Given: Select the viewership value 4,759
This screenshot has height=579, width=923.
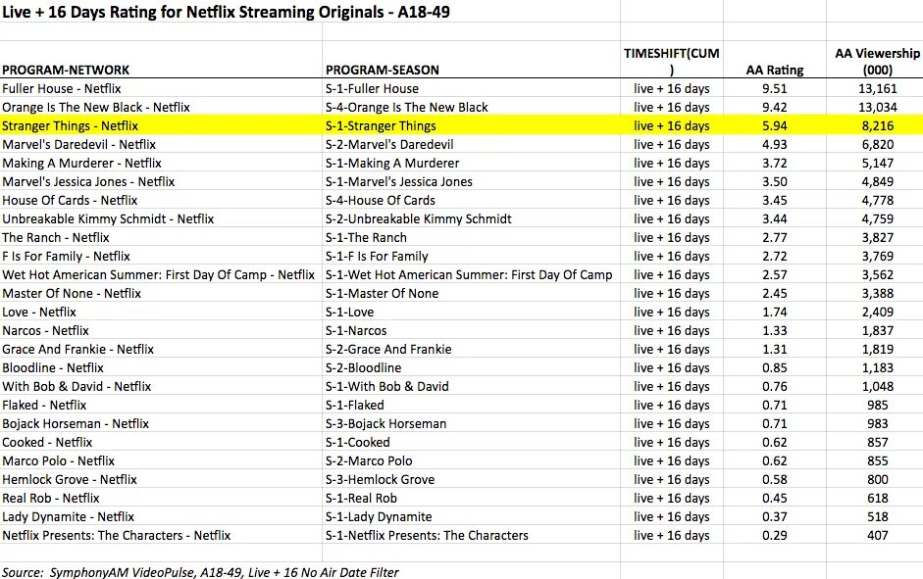Looking at the screenshot, I should (x=877, y=219).
